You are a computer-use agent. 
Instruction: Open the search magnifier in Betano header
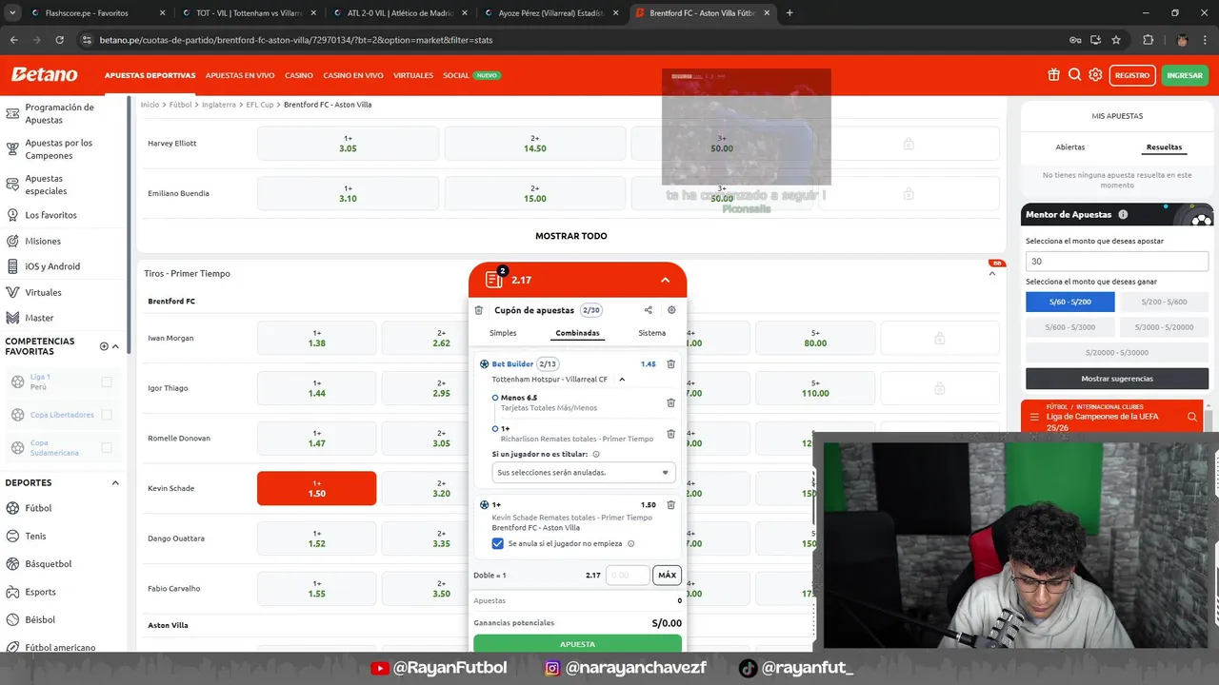coord(1074,75)
